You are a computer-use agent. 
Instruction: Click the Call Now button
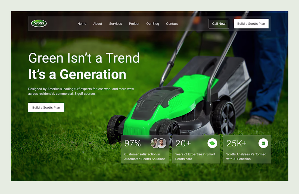(x=219, y=24)
